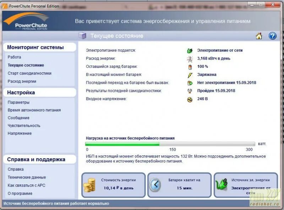The height and width of the screenshot is (210, 284).
Task: Click the battery icon next to 100 %
Action: point(190,67)
